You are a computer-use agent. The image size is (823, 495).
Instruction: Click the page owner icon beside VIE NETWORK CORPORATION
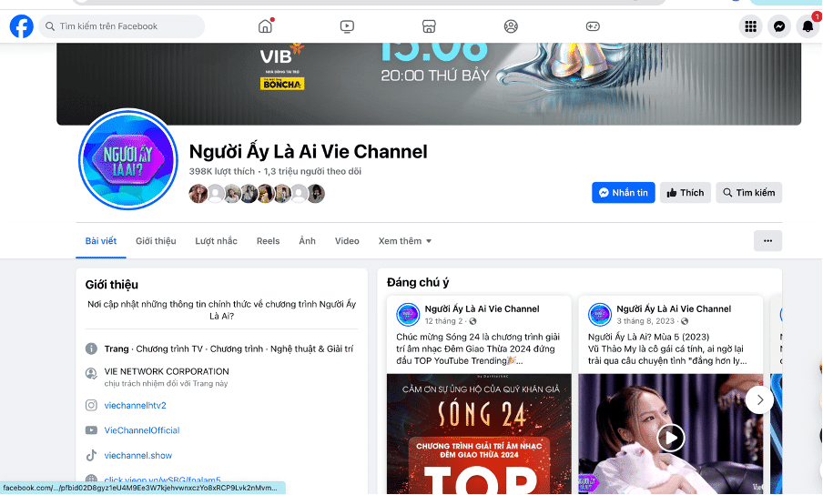(91, 373)
